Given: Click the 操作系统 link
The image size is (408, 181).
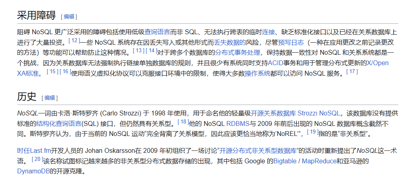Looking at the screenshot, I should [258, 74].
